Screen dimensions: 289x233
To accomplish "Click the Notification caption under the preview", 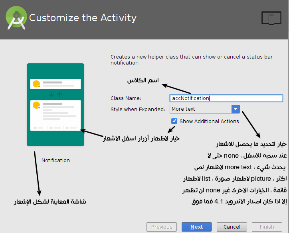I will [55, 160].
